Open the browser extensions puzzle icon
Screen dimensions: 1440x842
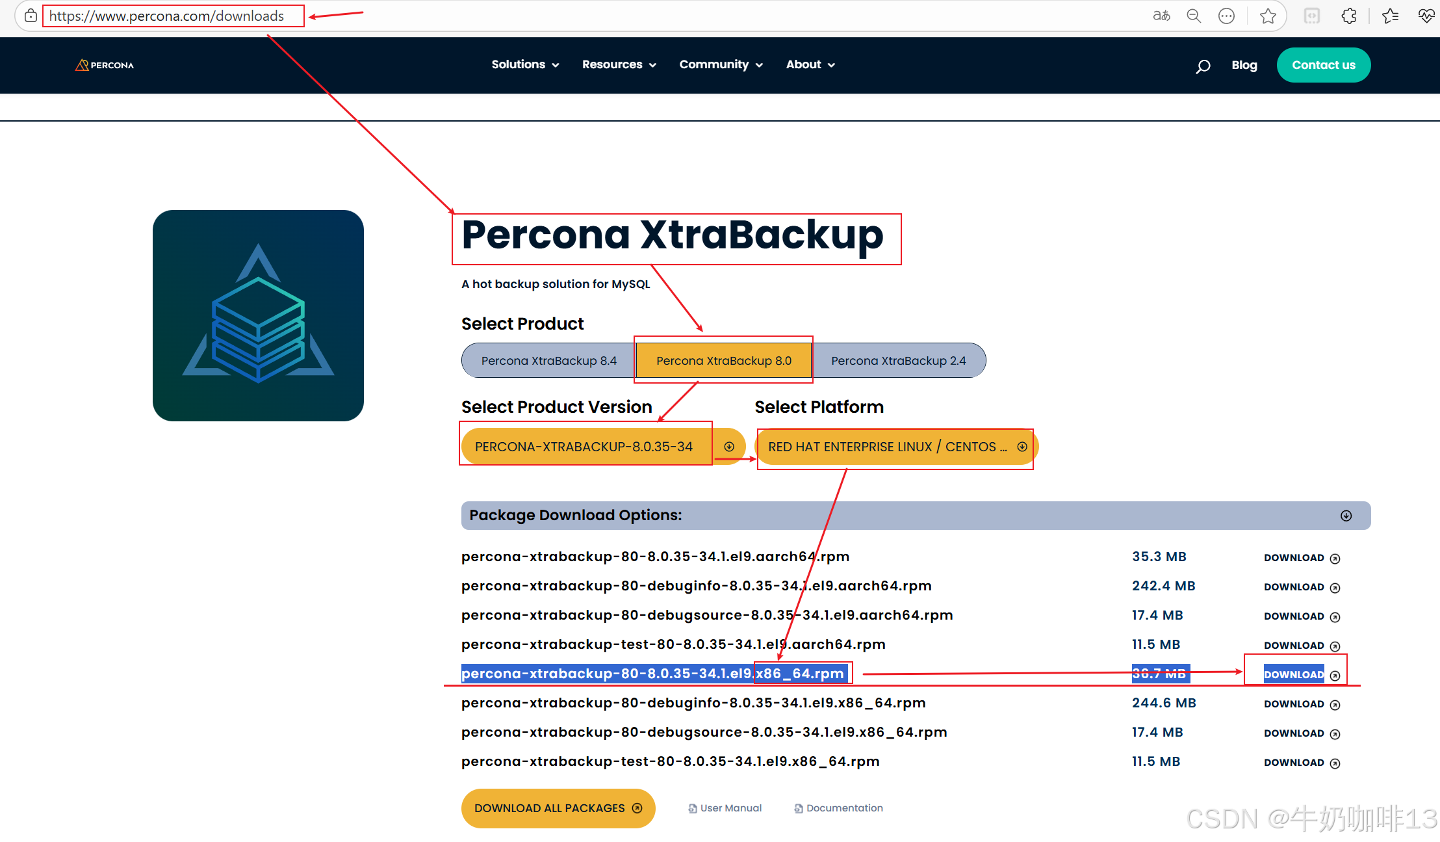[x=1349, y=16]
